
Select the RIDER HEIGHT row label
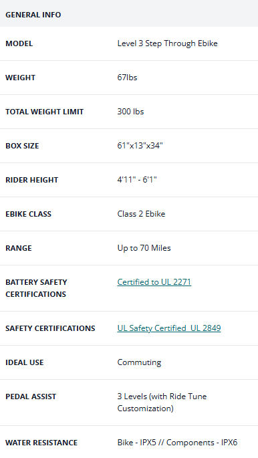coord(32,180)
